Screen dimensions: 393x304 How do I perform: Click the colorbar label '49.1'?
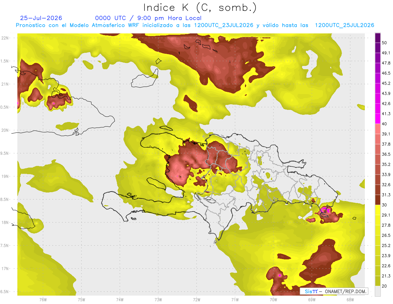click(386, 53)
